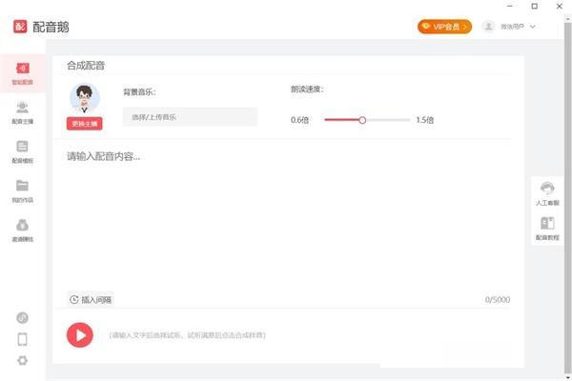Click the link icon in bottom sidebar
Image resolution: width=572 pixels, height=381 pixels.
click(22, 317)
